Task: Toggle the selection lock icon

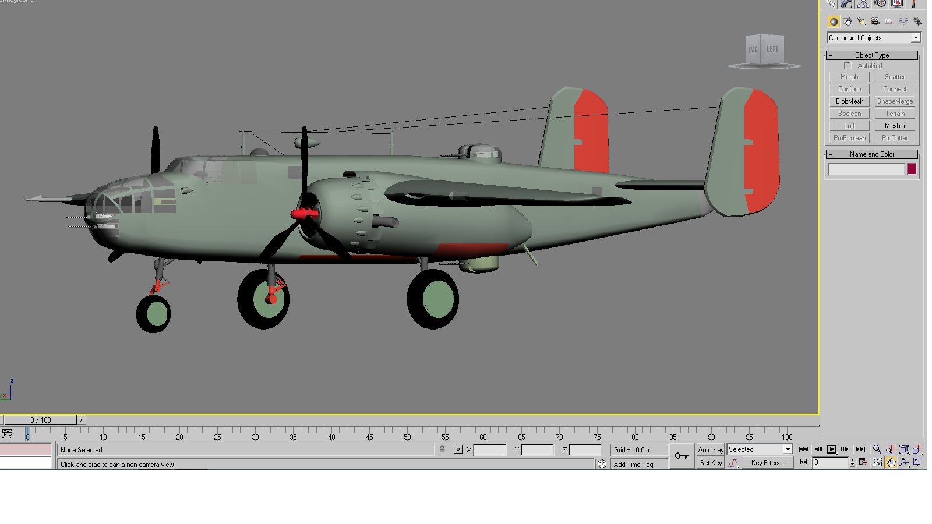Action: (x=442, y=449)
